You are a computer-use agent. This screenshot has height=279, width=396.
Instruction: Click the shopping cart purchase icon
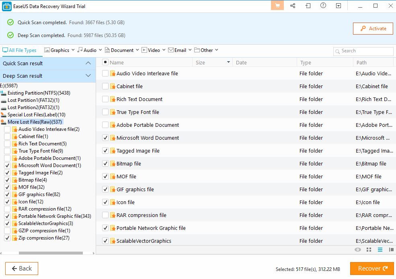(277, 6)
